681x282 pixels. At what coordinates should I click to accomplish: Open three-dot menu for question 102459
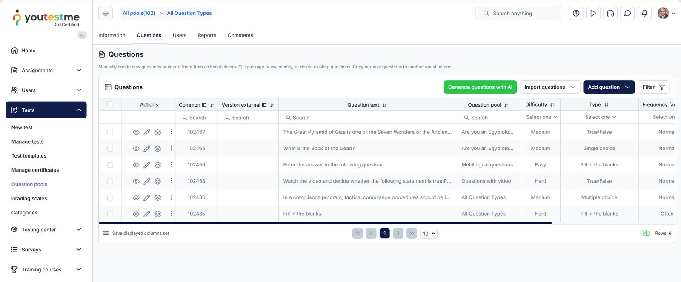click(172, 164)
